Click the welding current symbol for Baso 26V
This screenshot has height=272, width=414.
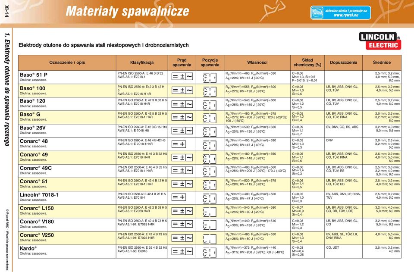(182, 131)
